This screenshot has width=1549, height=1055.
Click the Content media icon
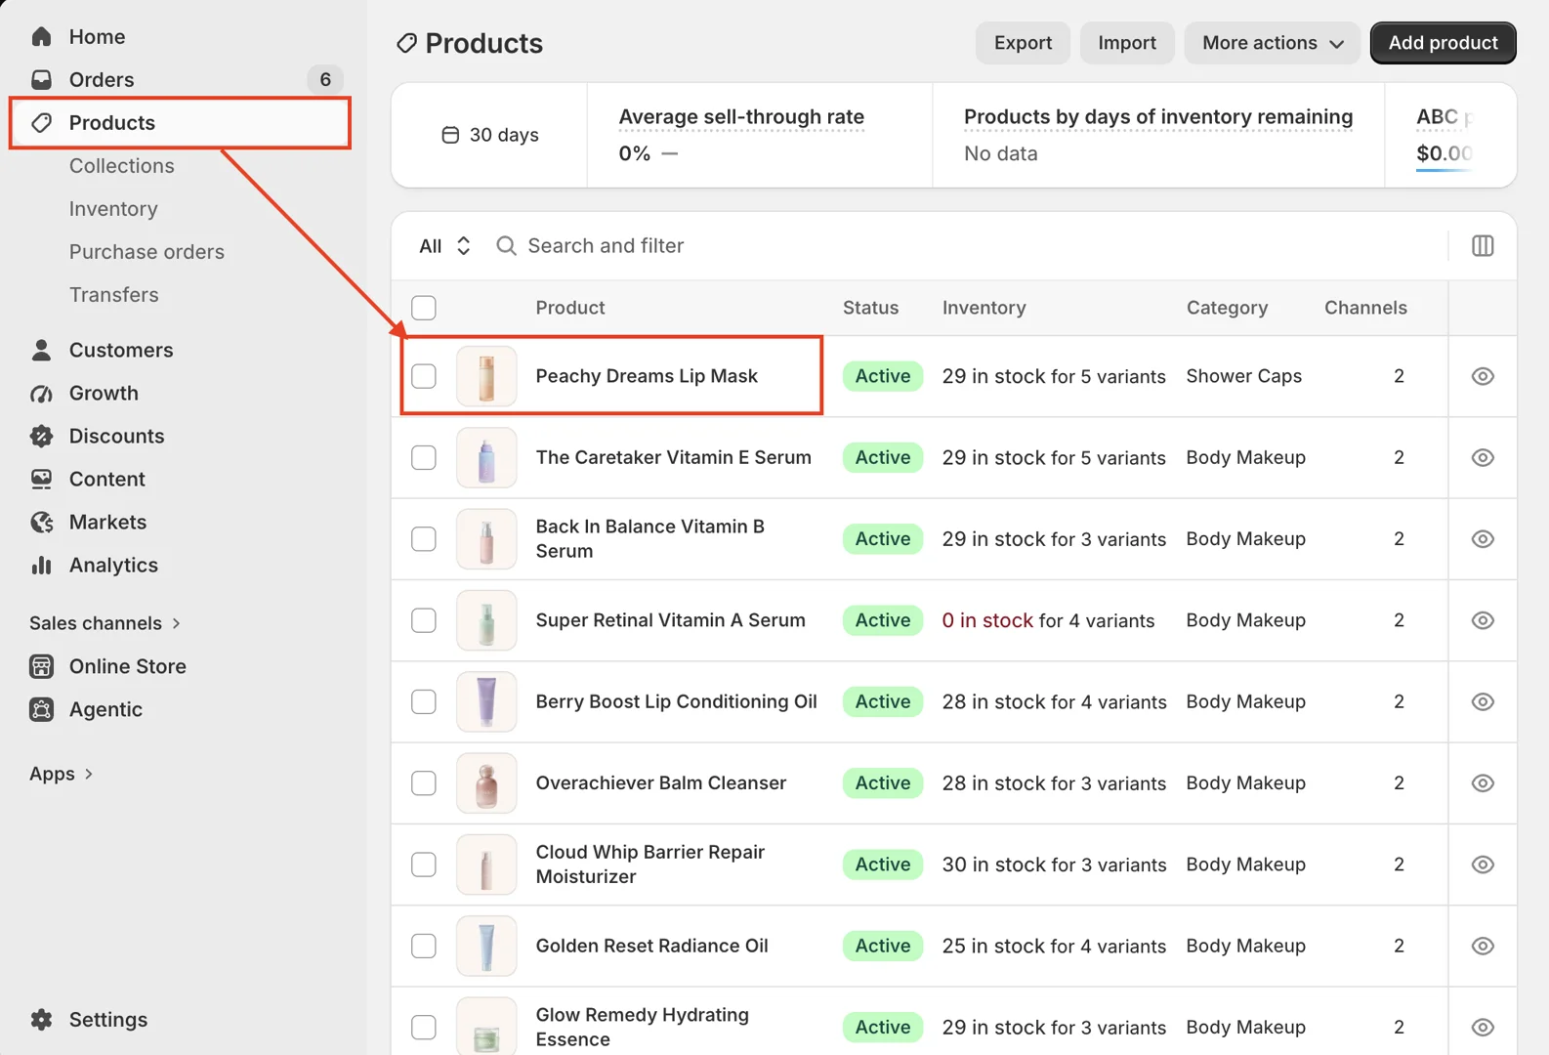(x=41, y=479)
